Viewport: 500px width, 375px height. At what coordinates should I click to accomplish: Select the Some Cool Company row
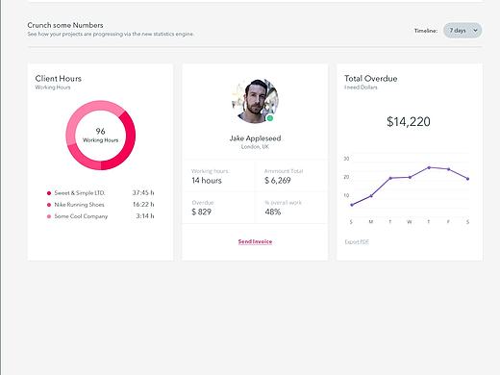click(x=100, y=216)
